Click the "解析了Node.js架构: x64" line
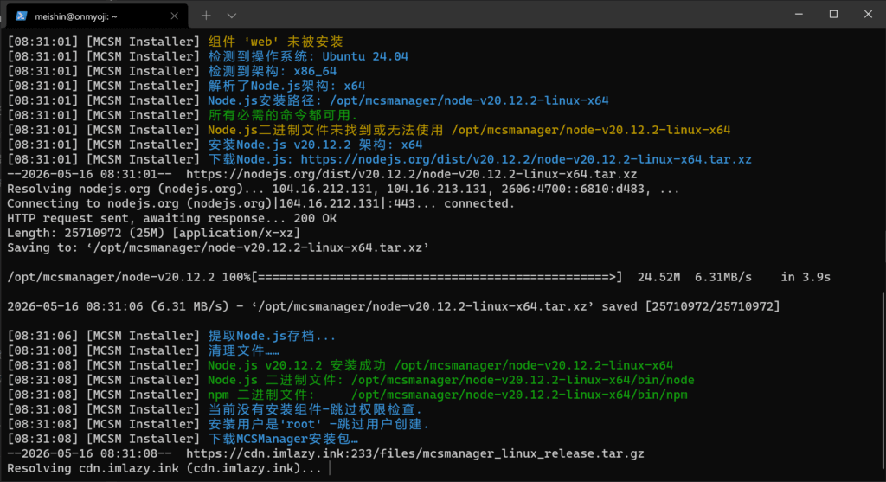This screenshot has width=886, height=482. click(x=286, y=86)
